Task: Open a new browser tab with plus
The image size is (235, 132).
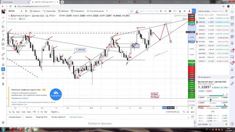Action: pos(62,2)
